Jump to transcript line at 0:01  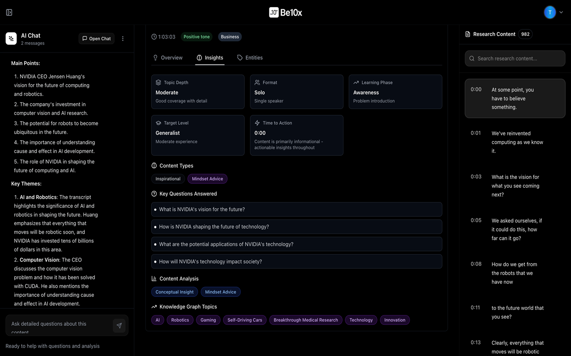pos(515,142)
